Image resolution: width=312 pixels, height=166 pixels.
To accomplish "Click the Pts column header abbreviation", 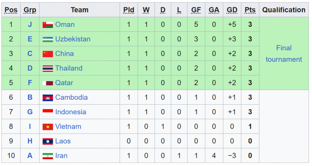I will click(250, 10).
